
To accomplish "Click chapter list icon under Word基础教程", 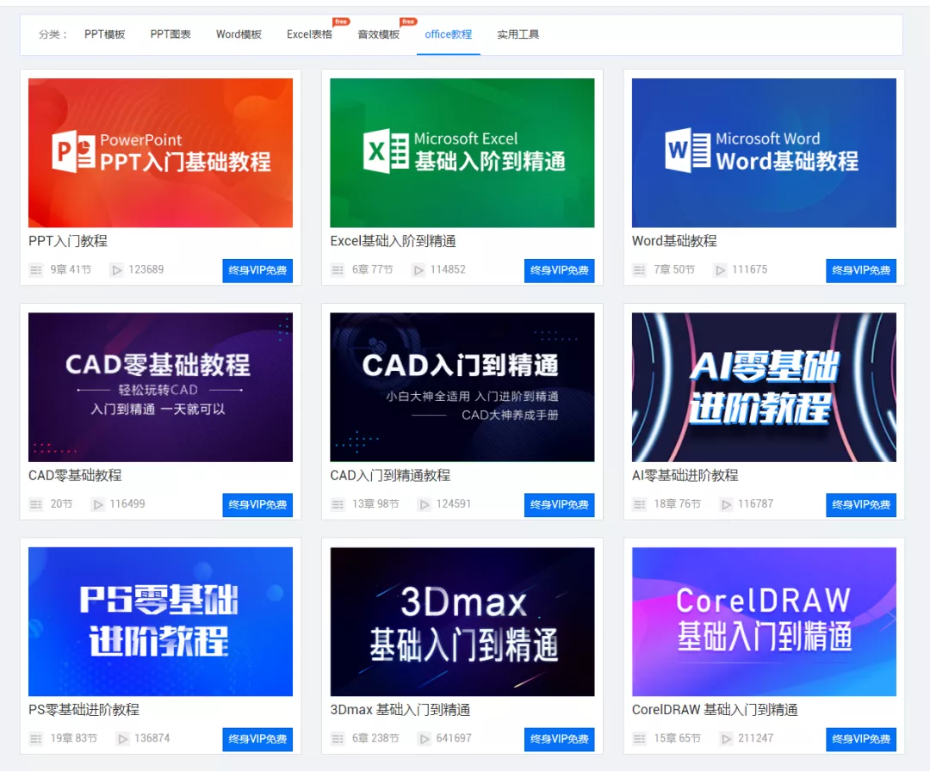I will (639, 270).
